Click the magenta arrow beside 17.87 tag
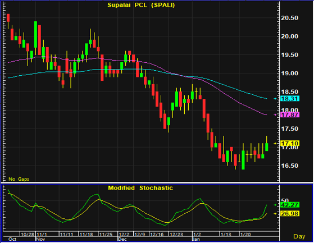The width and height of the screenshot is (314, 243). [275, 115]
